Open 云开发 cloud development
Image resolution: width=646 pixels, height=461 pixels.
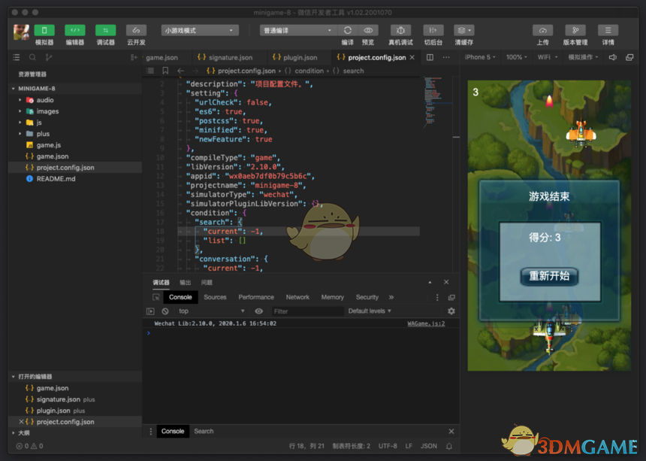(x=136, y=30)
